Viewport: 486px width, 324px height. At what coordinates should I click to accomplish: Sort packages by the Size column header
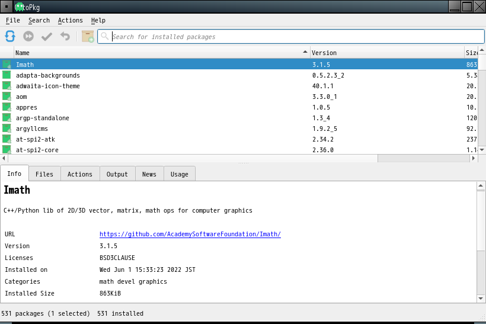coord(471,53)
